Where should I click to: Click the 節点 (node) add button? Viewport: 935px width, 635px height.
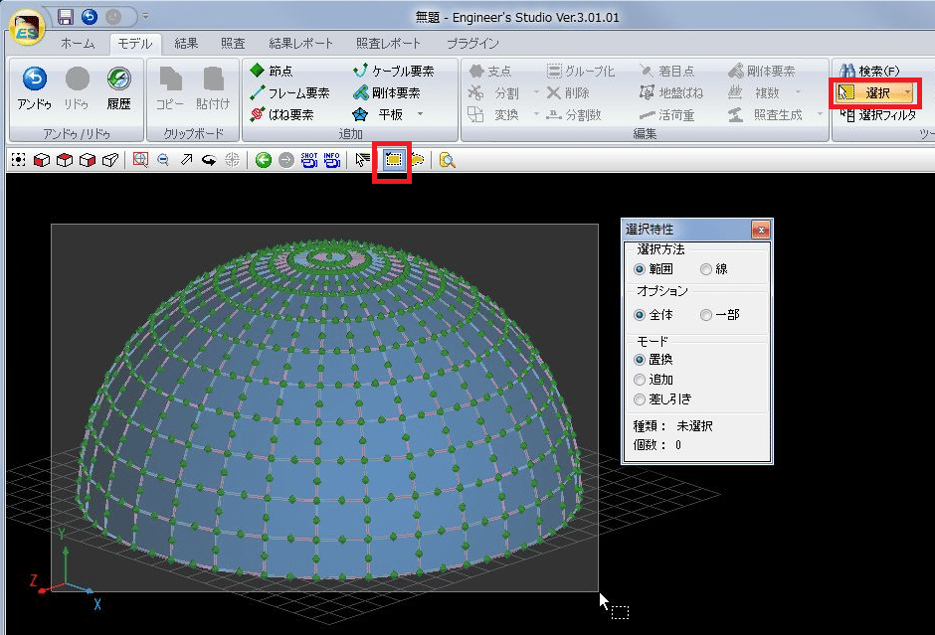(x=274, y=72)
